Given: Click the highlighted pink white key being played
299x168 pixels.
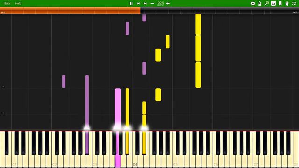Looking at the screenshot, I should [x=118, y=161].
